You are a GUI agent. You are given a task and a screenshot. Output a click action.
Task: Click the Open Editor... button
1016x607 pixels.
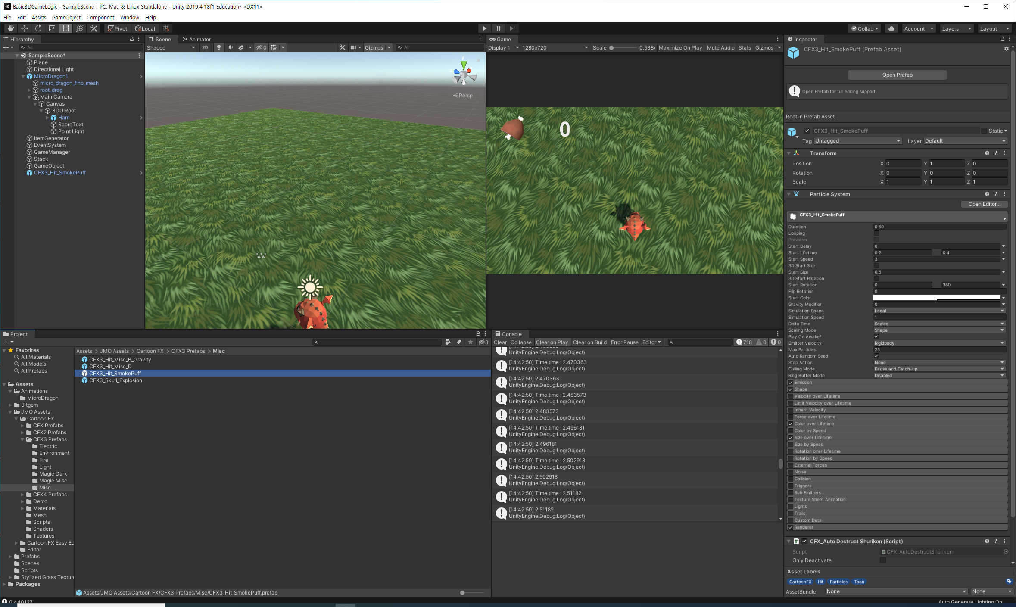[x=984, y=204]
